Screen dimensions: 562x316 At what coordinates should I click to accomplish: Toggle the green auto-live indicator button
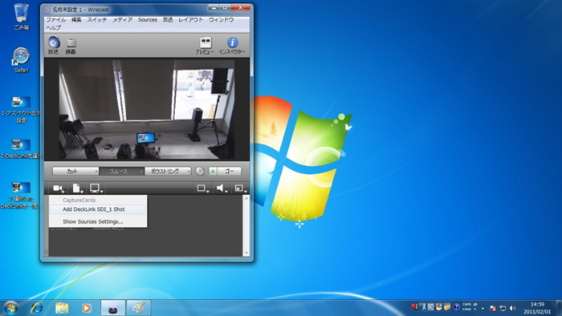click(x=213, y=171)
